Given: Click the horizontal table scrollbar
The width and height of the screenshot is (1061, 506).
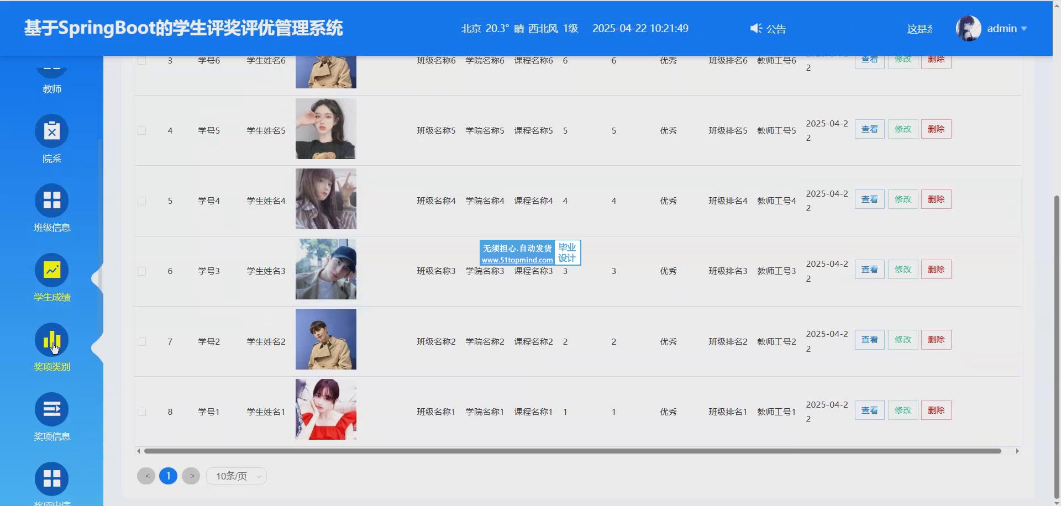Looking at the screenshot, I should 572,451.
